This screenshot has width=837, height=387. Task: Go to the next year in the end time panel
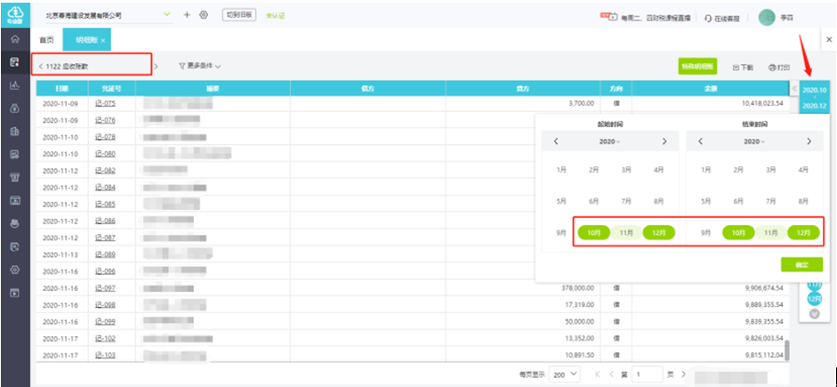coord(809,141)
